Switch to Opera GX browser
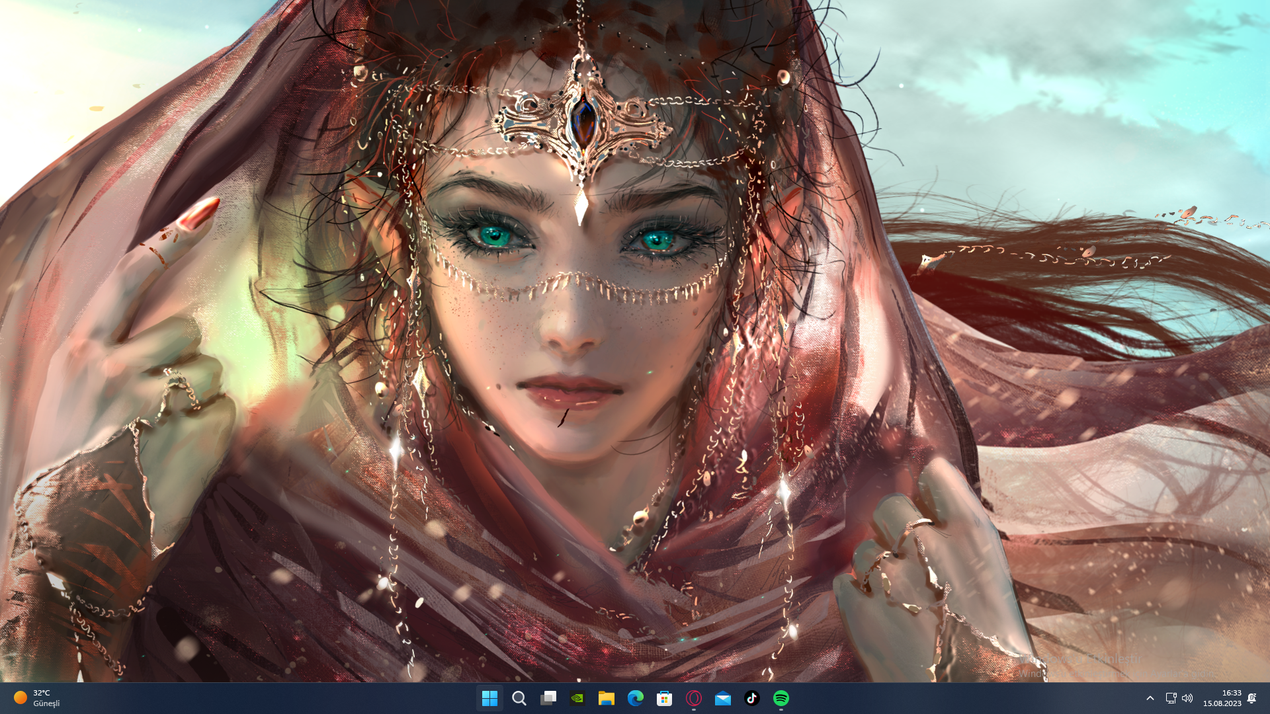Image resolution: width=1270 pixels, height=714 pixels. tap(694, 698)
